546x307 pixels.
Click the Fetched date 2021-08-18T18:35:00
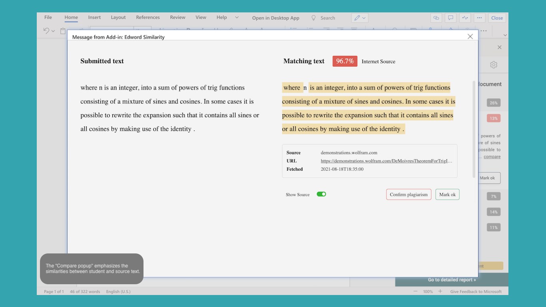pos(342,169)
